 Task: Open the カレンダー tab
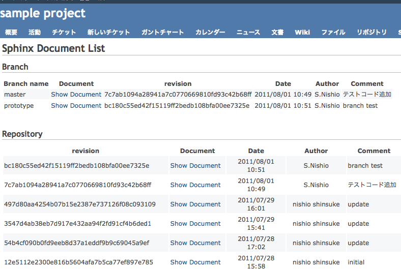point(210,32)
